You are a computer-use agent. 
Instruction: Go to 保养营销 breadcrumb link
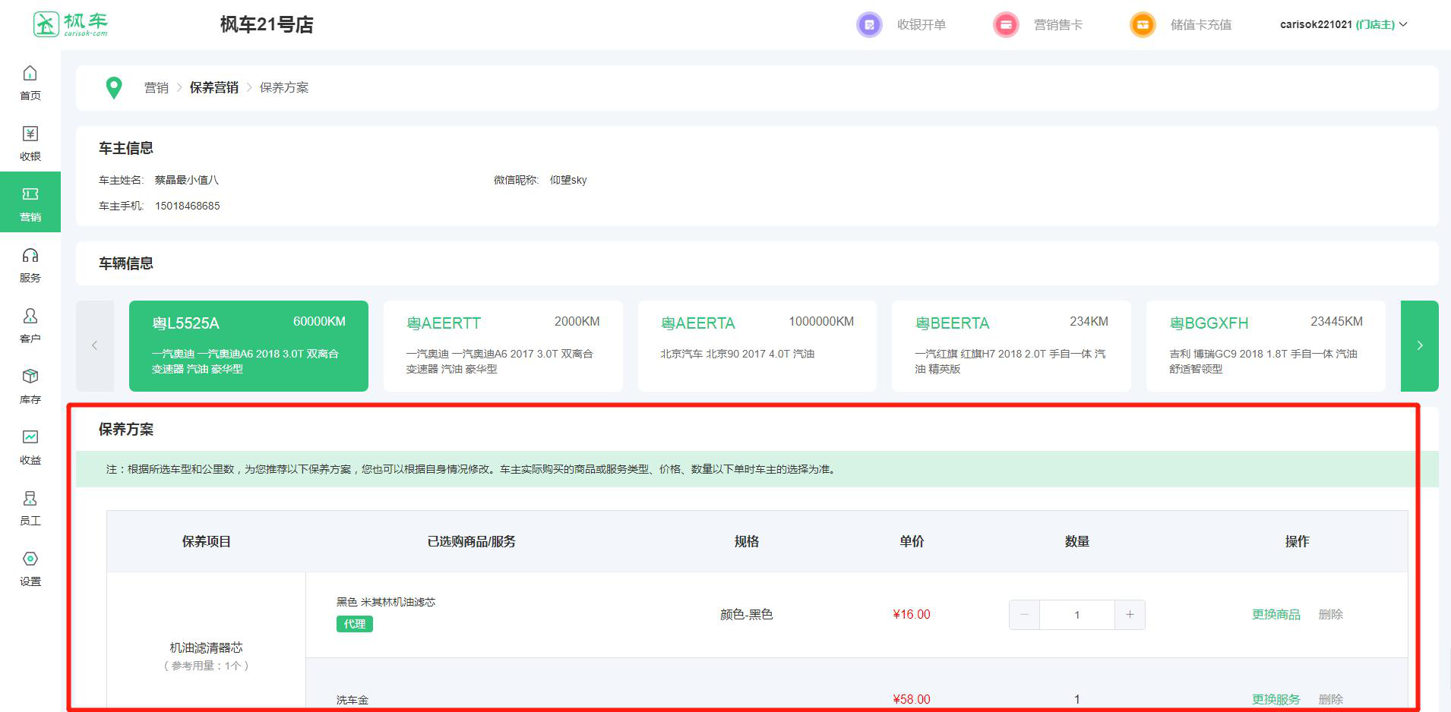click(214, 88)
